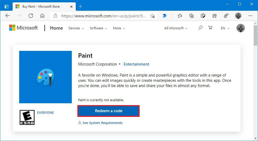Add this page to favorites
The image size is (258, 141).
point(152,16)
